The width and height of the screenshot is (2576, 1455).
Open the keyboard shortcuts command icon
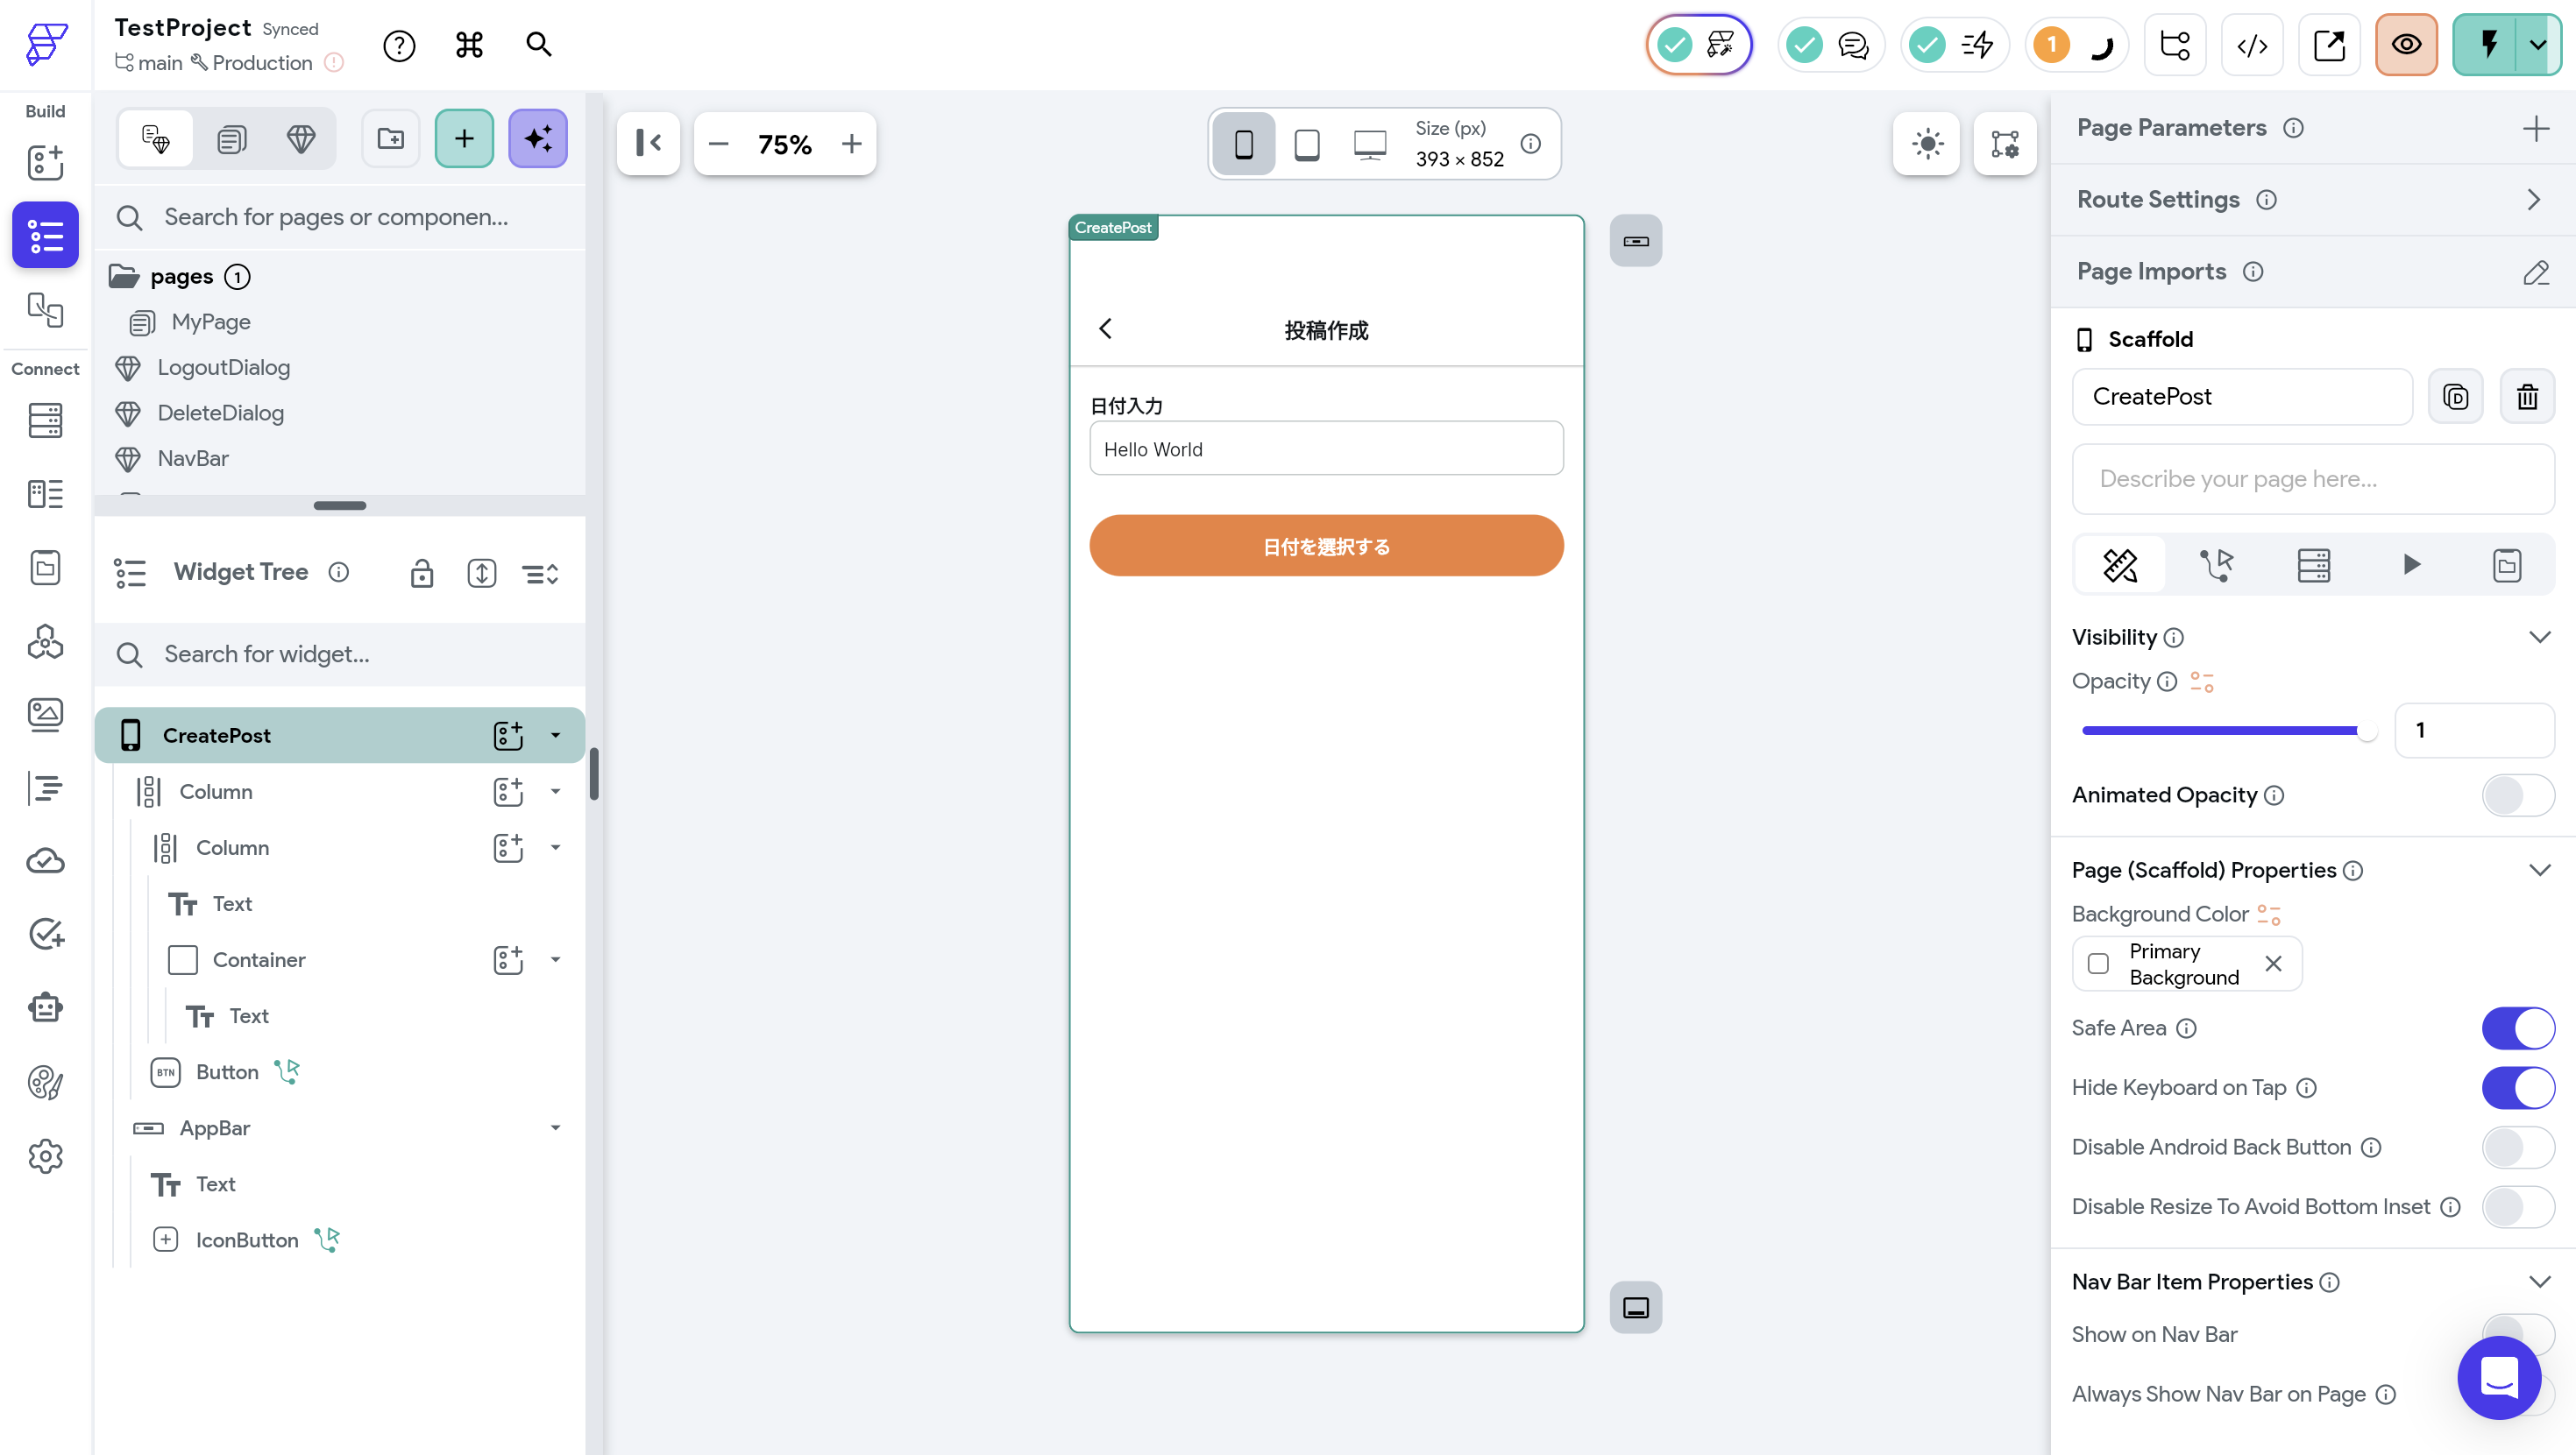(469, 45)
